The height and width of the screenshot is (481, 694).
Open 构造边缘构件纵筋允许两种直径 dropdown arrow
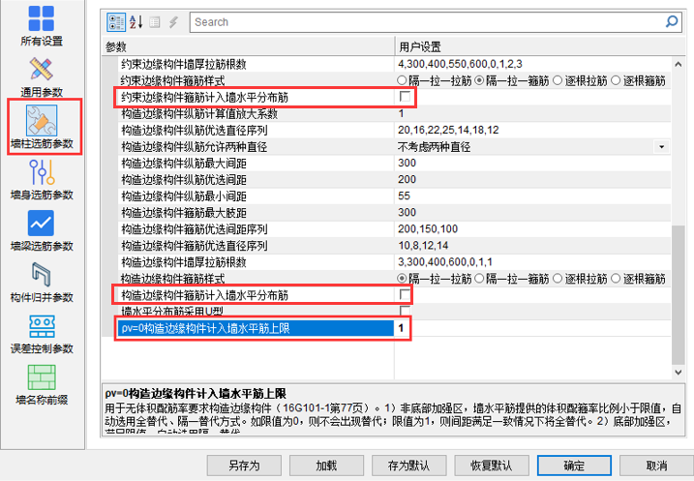tap(662, 146)
